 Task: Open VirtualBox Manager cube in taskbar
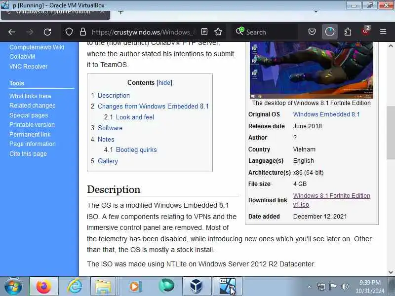click(x=196, y=286)
